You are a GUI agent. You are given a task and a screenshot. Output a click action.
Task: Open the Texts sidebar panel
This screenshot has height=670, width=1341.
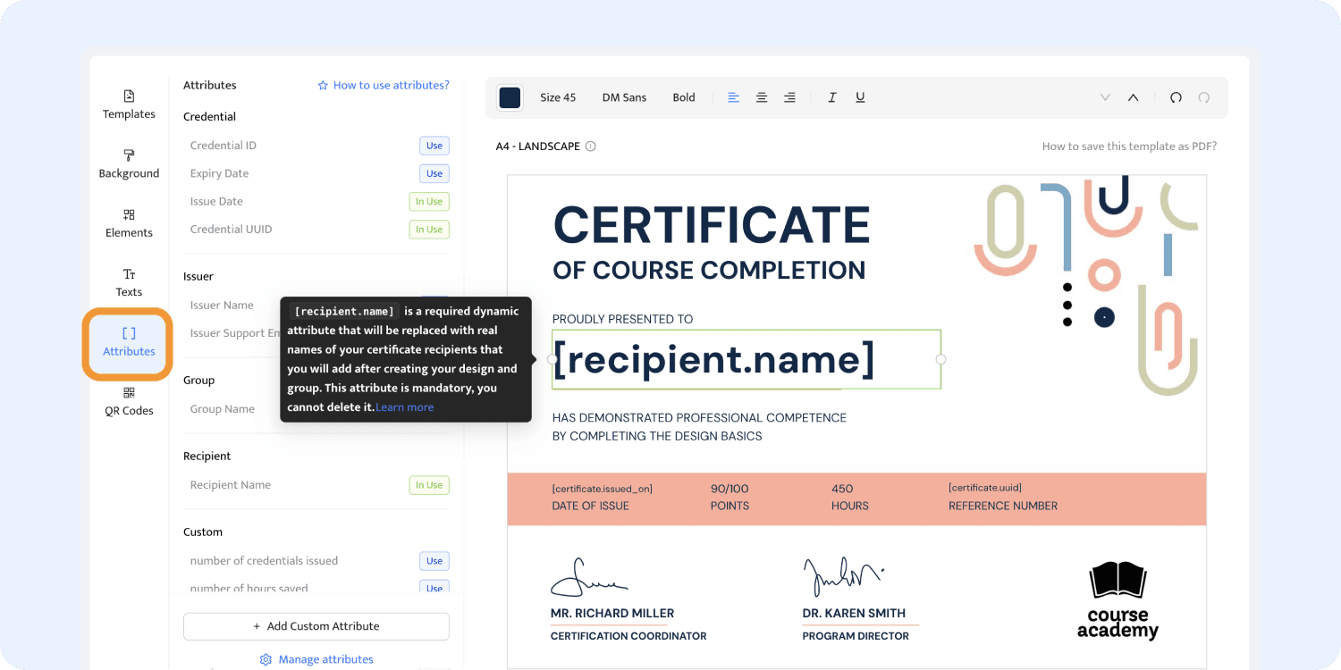coord(129,281)
